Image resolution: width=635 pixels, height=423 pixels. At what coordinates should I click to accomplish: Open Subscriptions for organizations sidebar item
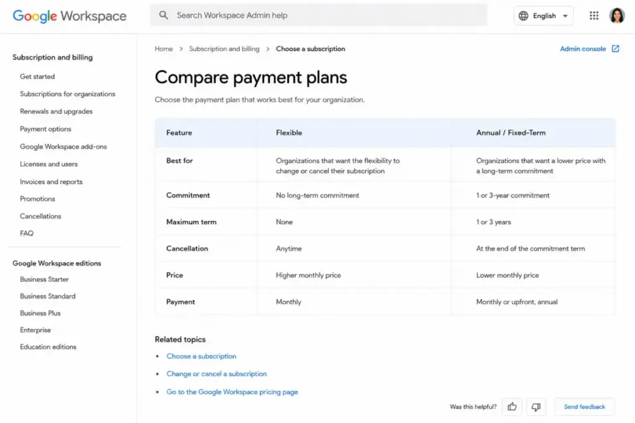[x=68, y=94]
